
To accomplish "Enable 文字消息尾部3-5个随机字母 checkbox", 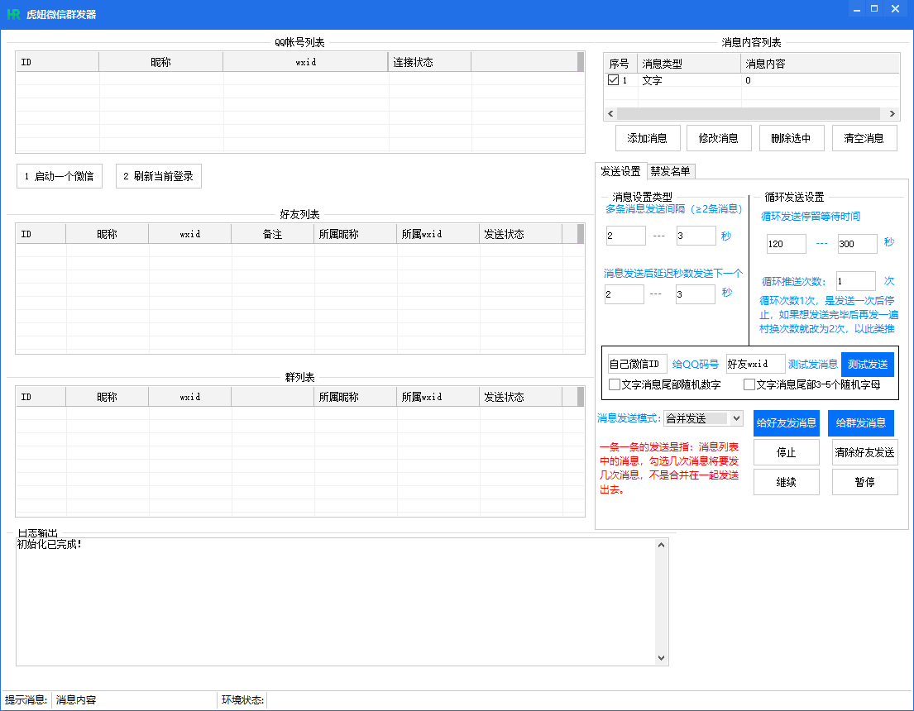I will [x=749, y=384].
